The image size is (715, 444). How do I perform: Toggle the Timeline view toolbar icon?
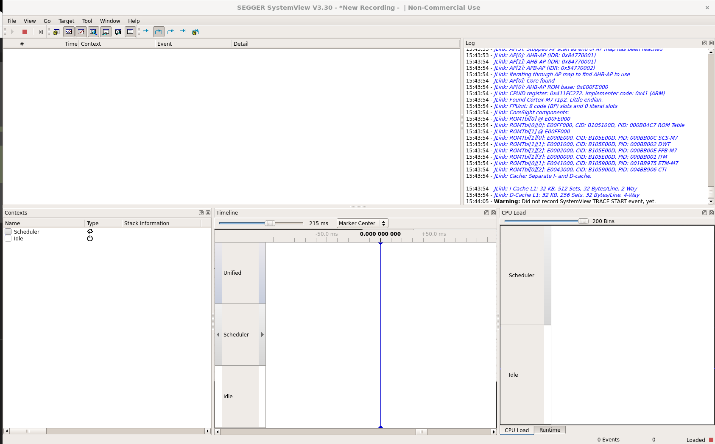point(69,31)
